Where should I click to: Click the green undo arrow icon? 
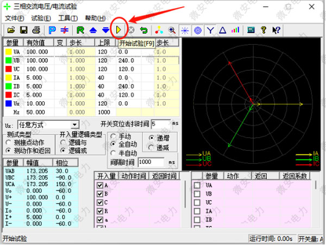click(x=143, y=29)
